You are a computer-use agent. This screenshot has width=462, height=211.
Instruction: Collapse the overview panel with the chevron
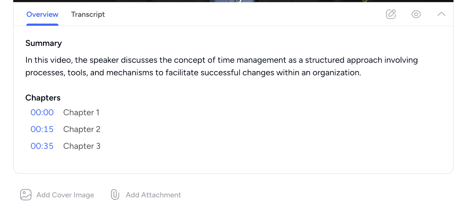point(441,14)
